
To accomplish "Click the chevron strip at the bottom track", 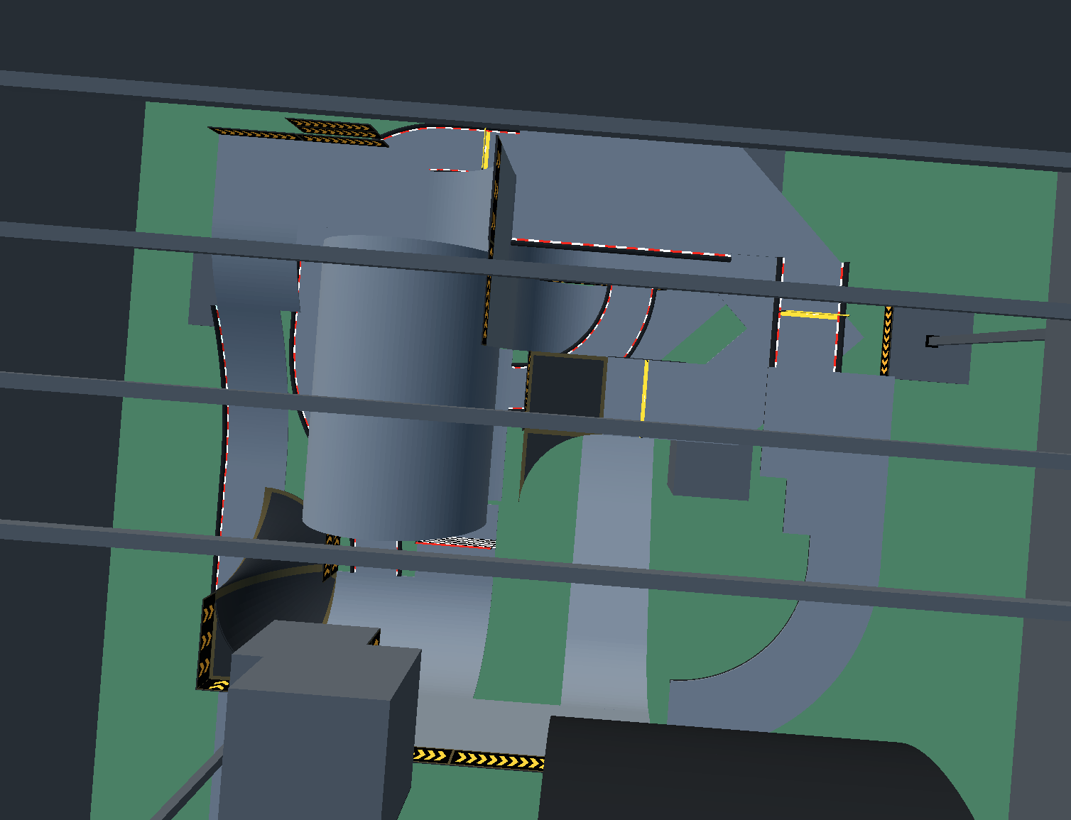I will point(483,760).
